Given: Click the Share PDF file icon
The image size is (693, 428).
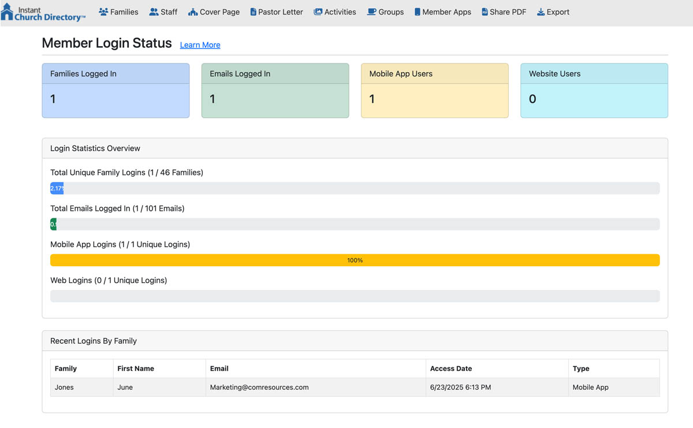Looking at the screenshot, I should pyautogui.click(x=485, y=12).
